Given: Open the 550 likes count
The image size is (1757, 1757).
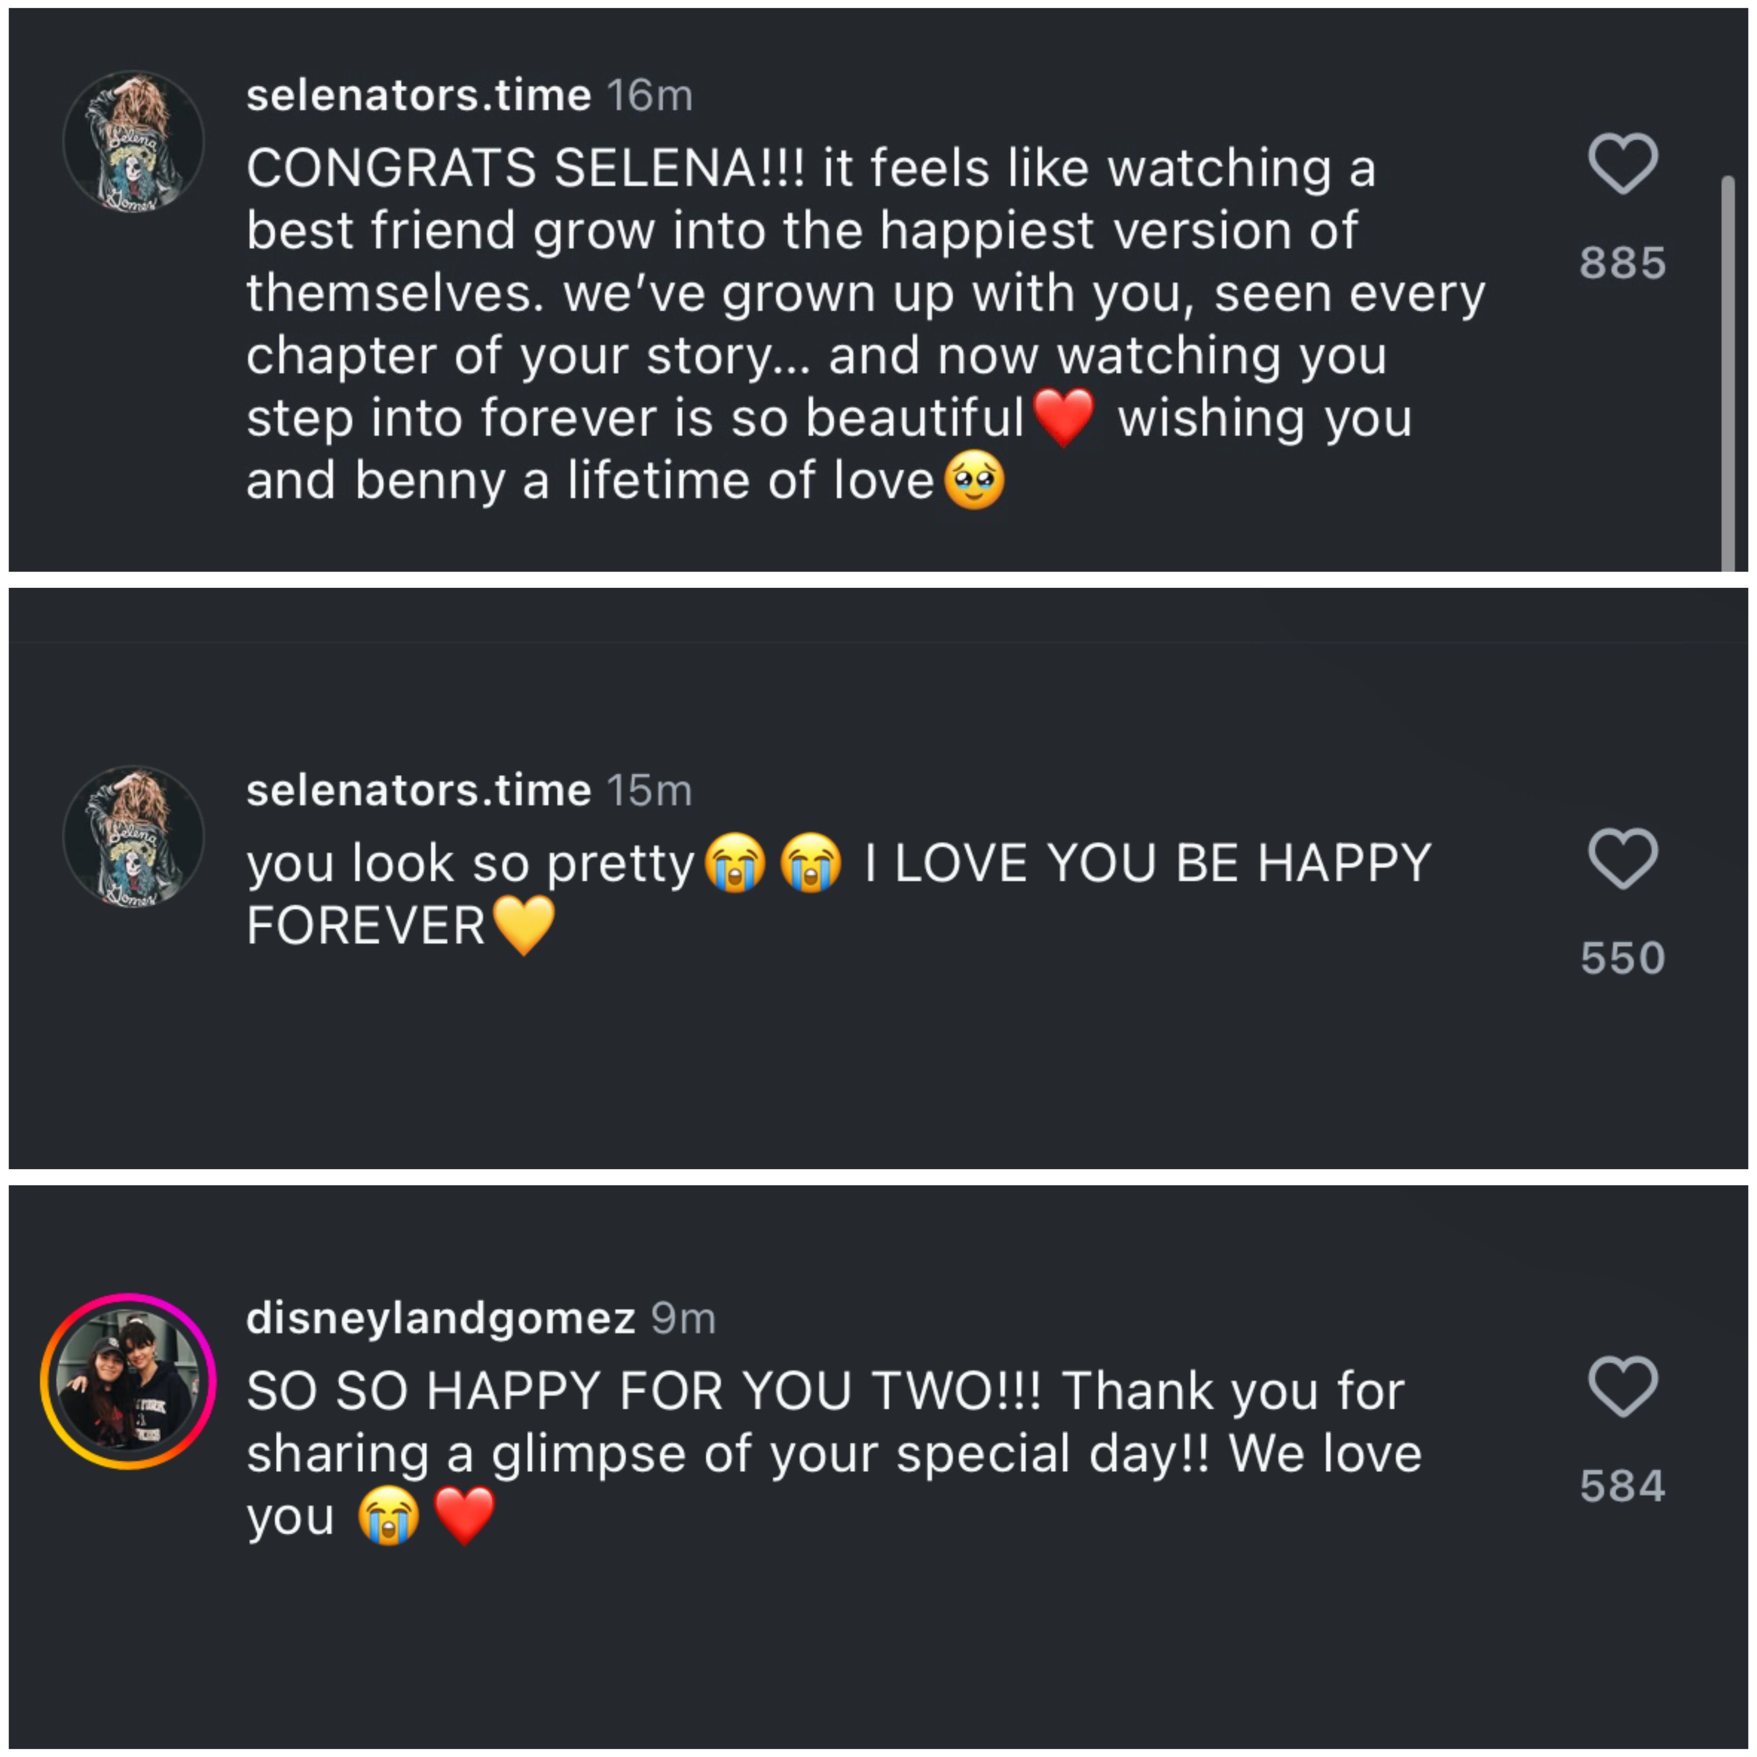Looking at the screenshot, I should tap(1623, 958).
